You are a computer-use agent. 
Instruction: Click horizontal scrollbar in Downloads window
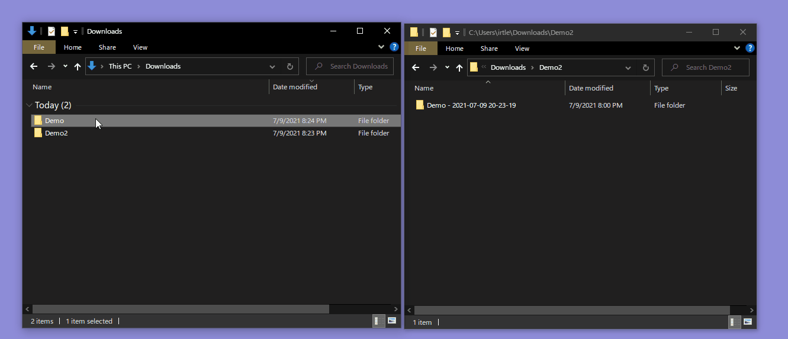coord(181,309)
